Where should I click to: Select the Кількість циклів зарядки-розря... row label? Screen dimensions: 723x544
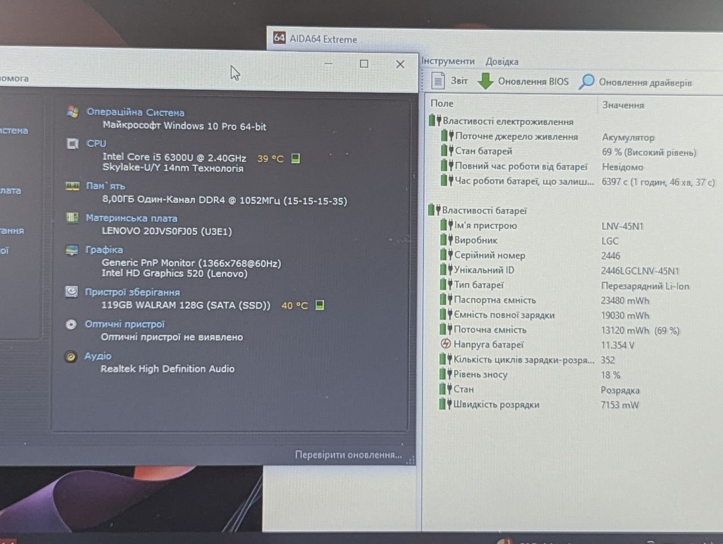524,360
